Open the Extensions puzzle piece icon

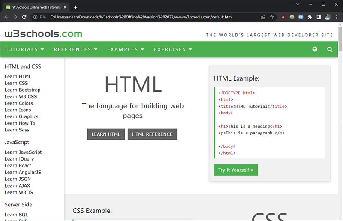pos(310,17)
